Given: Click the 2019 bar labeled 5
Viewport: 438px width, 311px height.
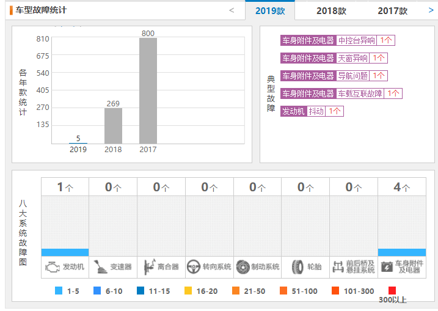Looking at the screenshot, I should coord(78,143).
